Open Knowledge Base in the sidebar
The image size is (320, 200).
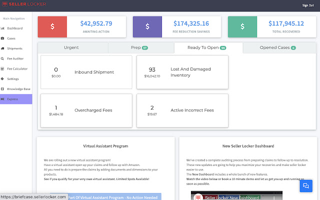point(16,89)
